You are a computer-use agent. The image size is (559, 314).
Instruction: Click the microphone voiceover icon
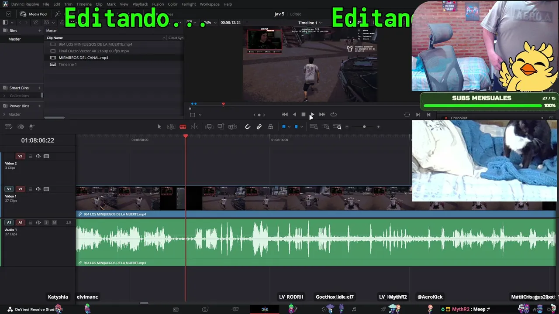click(31, 127)
